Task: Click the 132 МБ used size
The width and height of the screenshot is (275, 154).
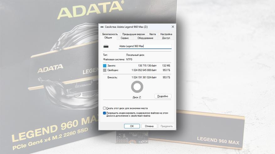Action: 166,66
